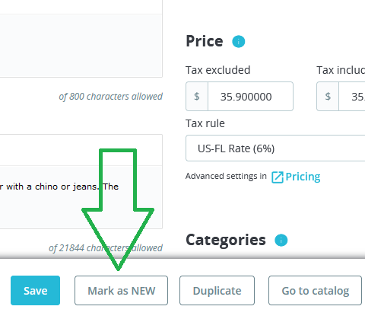Click the Categories info icon

(x=281, y=240)
